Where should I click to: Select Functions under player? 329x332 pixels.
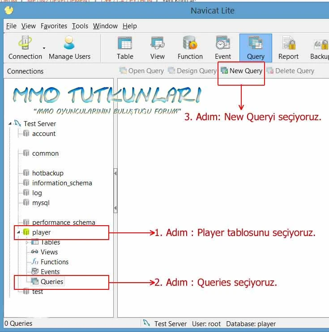coord(55,262)
